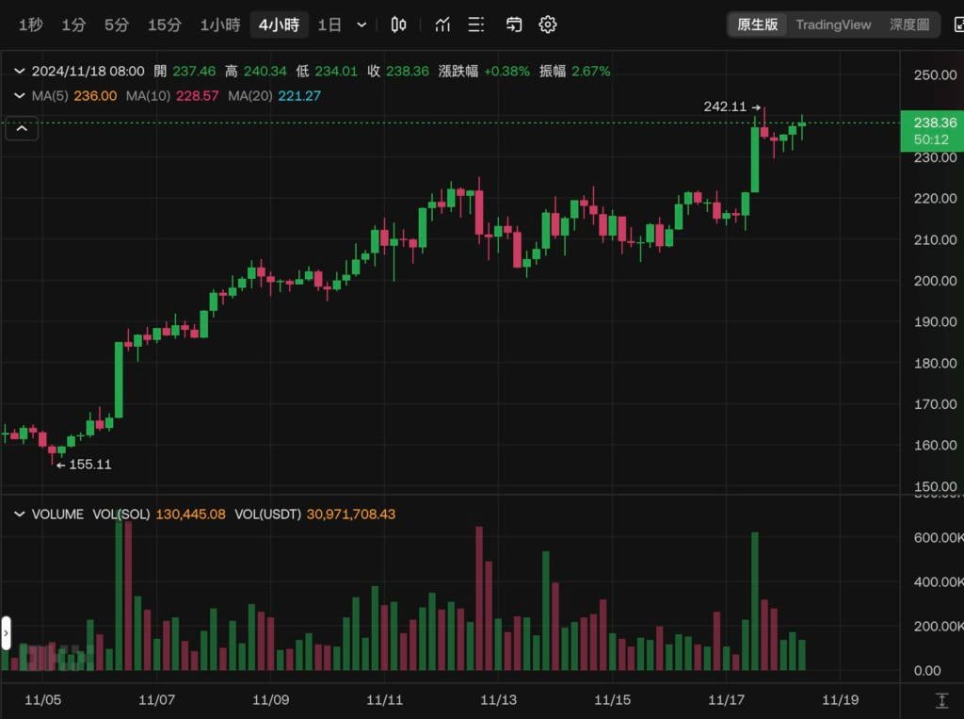Click the current price tag 238.36
964x719 pixels.
(931, 130)
